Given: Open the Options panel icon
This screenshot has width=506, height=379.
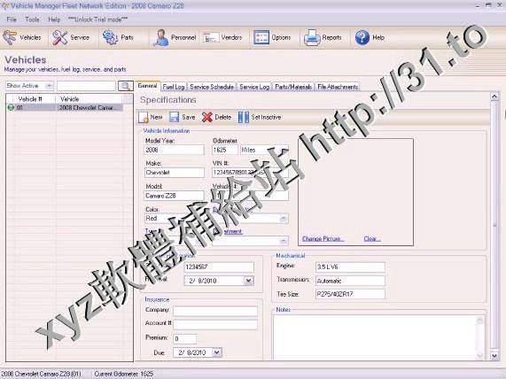Looking at the screenshot, I should (261, 38).
